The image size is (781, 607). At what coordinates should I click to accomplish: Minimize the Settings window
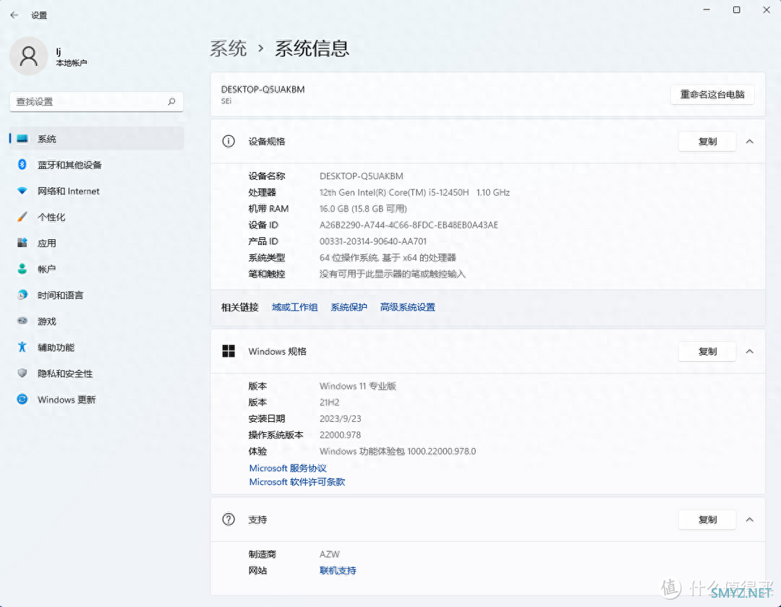click(707, 10)
